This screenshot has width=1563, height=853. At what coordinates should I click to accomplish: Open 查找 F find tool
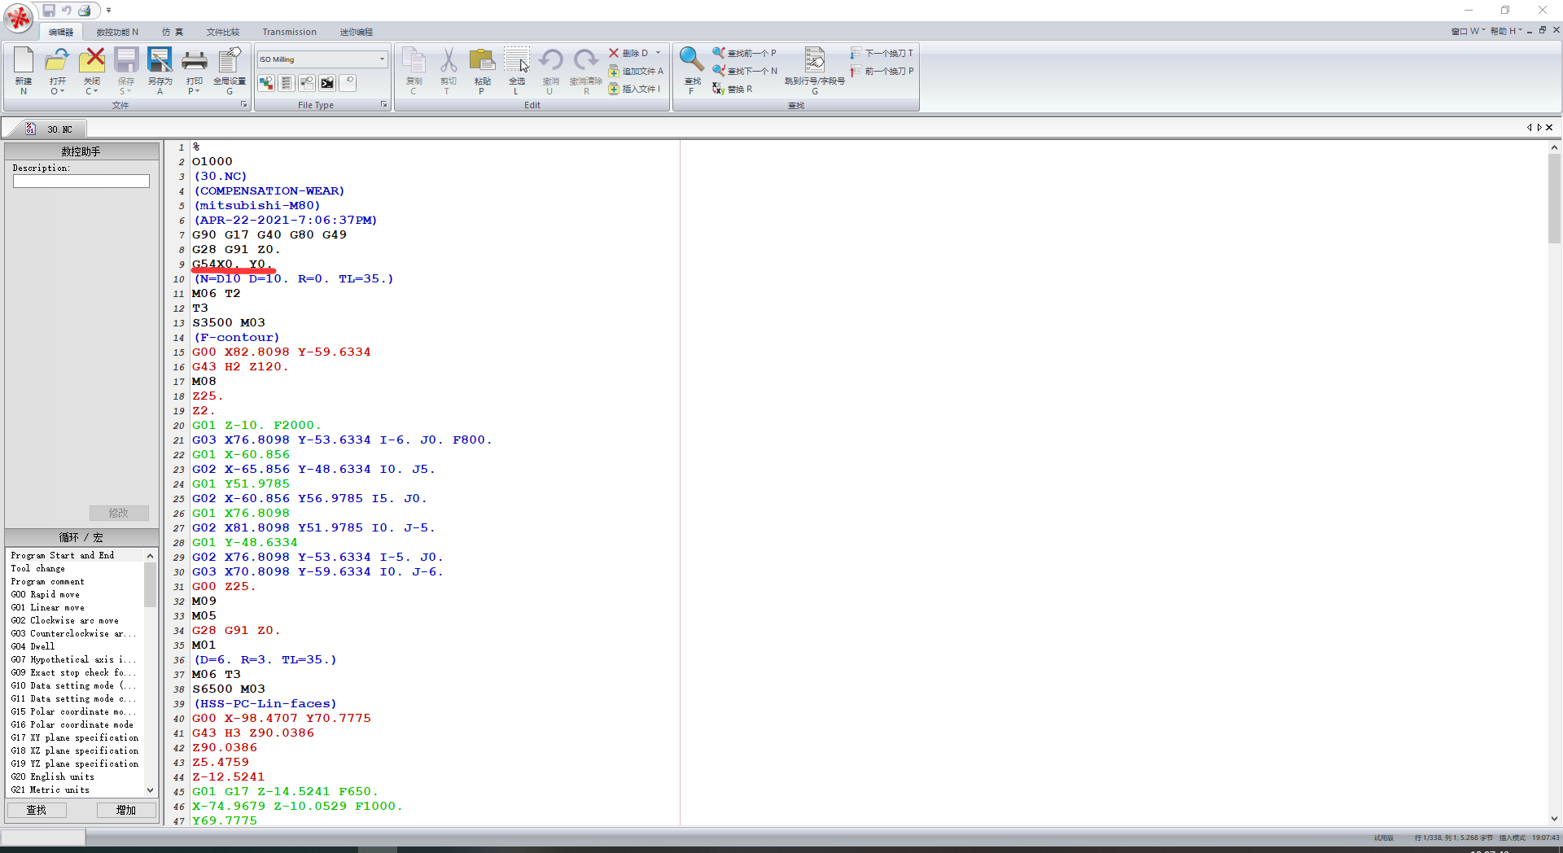click(x=692, y=71)
